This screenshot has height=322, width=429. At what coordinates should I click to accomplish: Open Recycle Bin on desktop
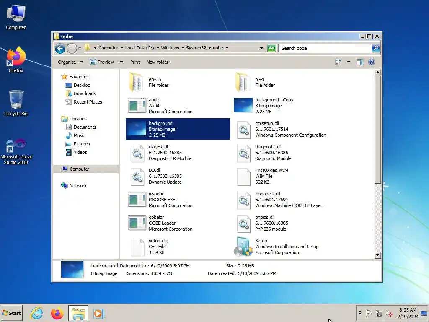[16, 103]
